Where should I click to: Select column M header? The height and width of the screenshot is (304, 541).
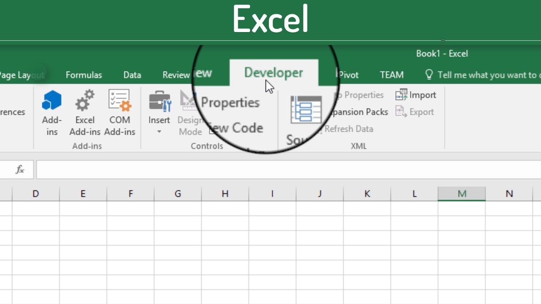click(x=462, y=194)
